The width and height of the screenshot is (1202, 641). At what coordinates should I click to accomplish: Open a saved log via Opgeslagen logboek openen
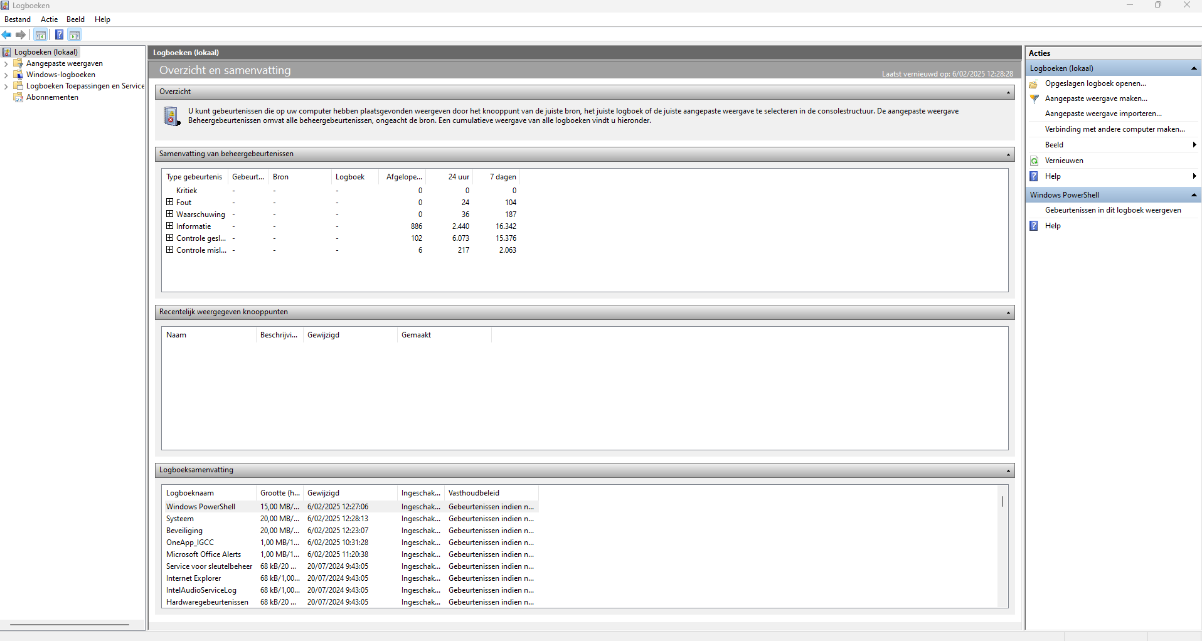(x=1093, y=83)
